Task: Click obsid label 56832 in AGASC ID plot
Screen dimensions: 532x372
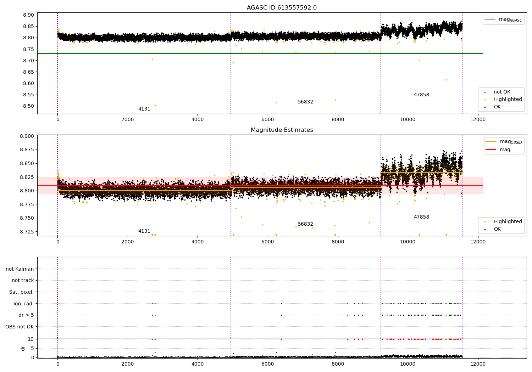Action: click(x=305, y=102)
